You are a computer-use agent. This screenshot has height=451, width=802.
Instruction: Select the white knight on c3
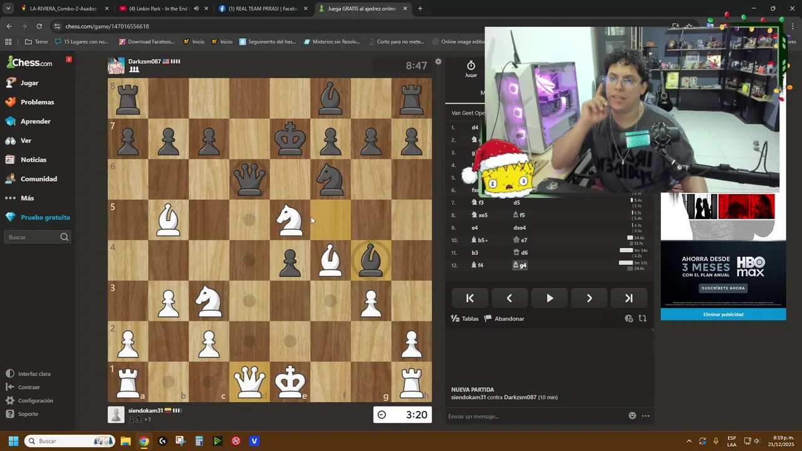pyautogui.click(x=209, y=301)
